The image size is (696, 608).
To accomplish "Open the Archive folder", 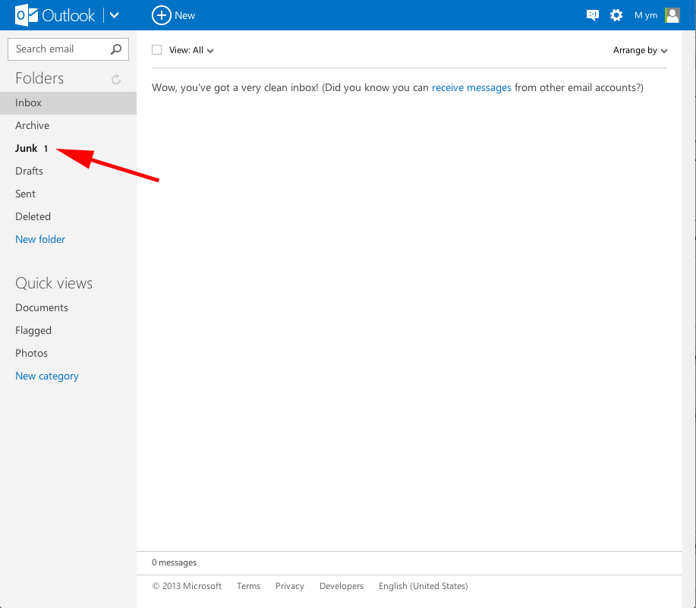I will tap(33, 125).
